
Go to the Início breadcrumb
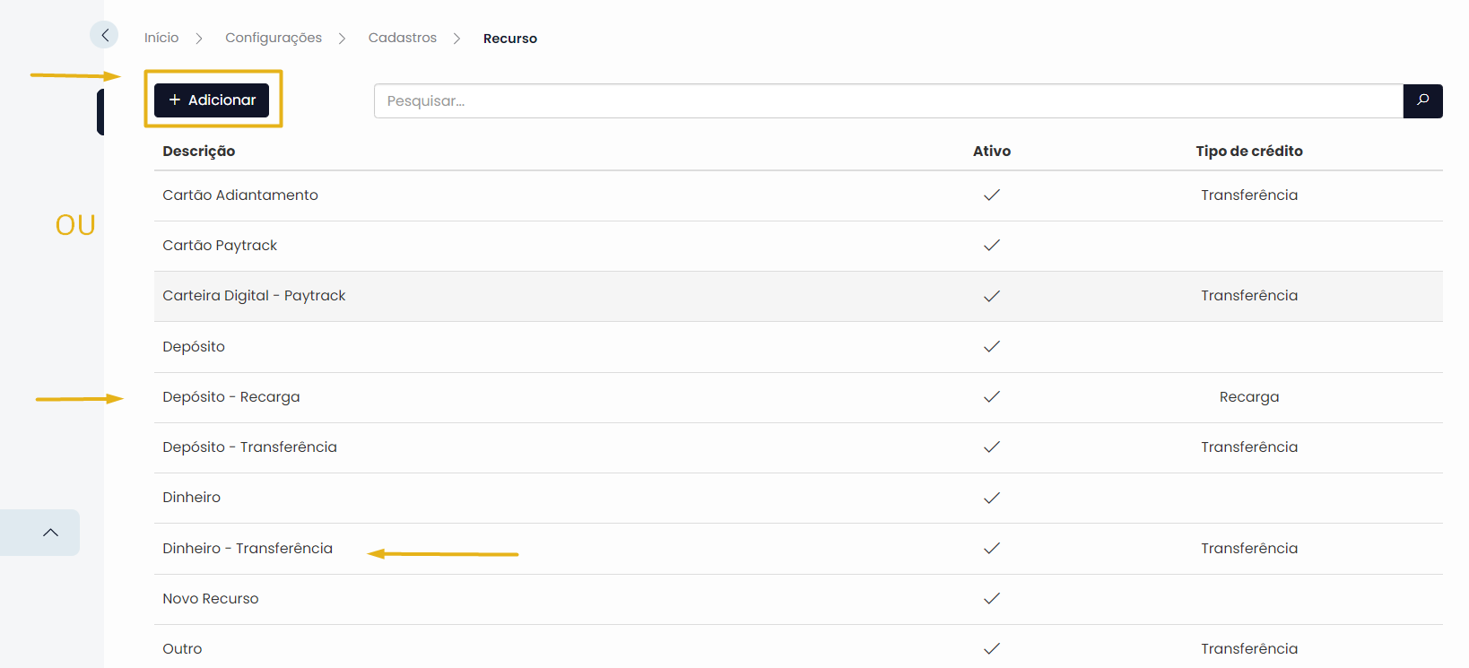[161, 38]
